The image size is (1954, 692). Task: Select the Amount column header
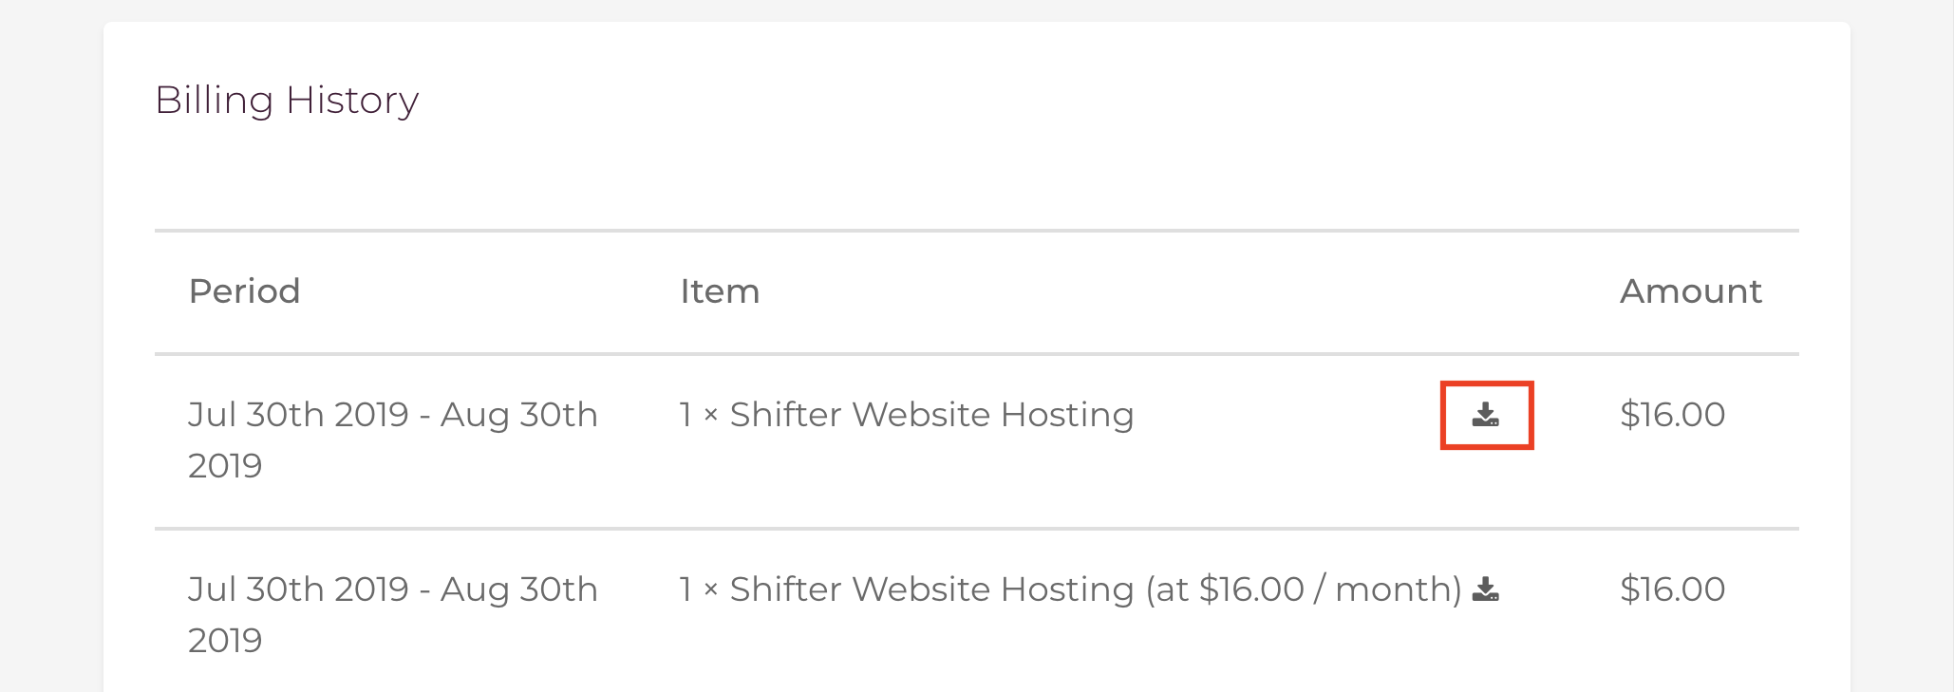point(1690,290)
